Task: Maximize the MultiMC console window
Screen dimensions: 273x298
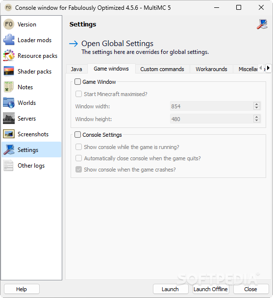Action: click(239, 8)
